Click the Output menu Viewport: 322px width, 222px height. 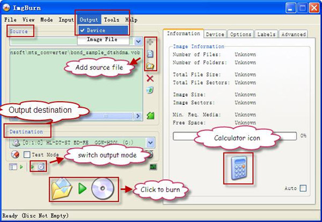point(89,20)
